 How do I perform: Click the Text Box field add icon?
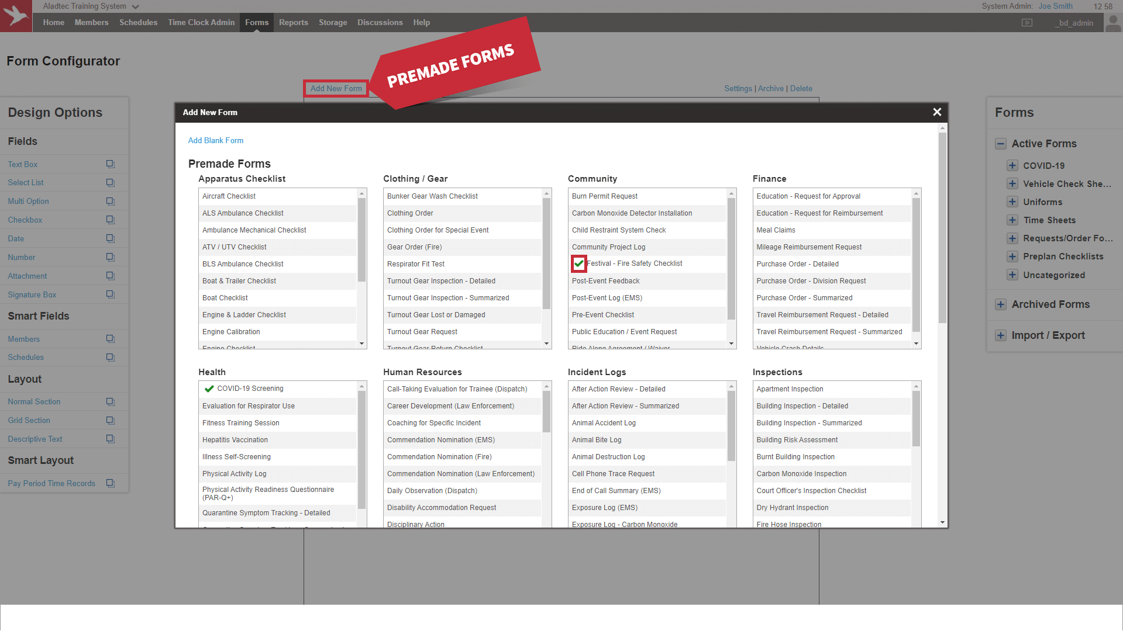coord(110,164)
